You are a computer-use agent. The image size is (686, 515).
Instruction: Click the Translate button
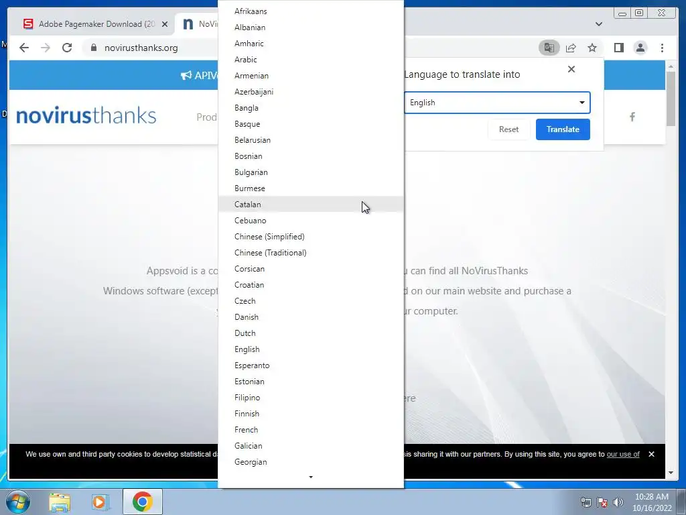click(563, 129)
